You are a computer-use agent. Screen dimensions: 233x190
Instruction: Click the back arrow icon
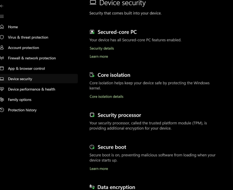2,6
